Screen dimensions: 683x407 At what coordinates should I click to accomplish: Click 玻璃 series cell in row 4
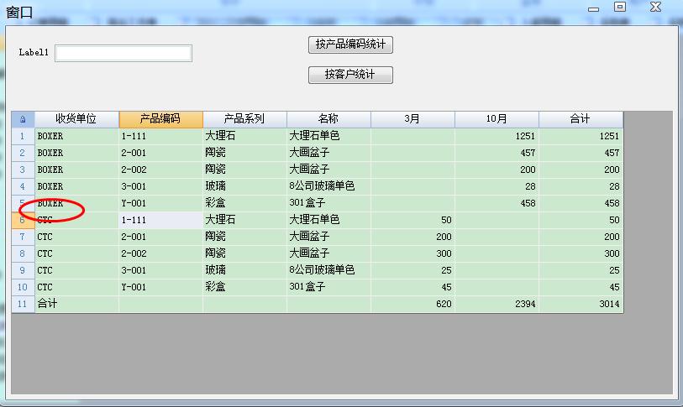[x=244, y=187]
